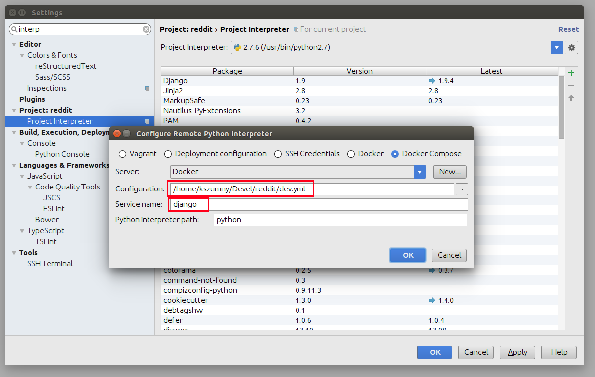The image size is (595, 377).
Task: Upgrade packages using the up-arrow icon
Action: [x=571, y=97]
